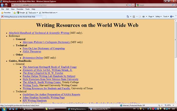
Task: Click the search magnifier icon
Action: coord(173,5)
